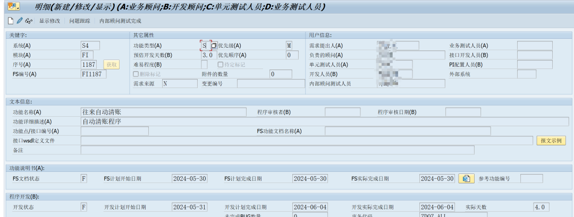Click the 获取 button next to 序号
574x217 pixels.
point(111,65)
